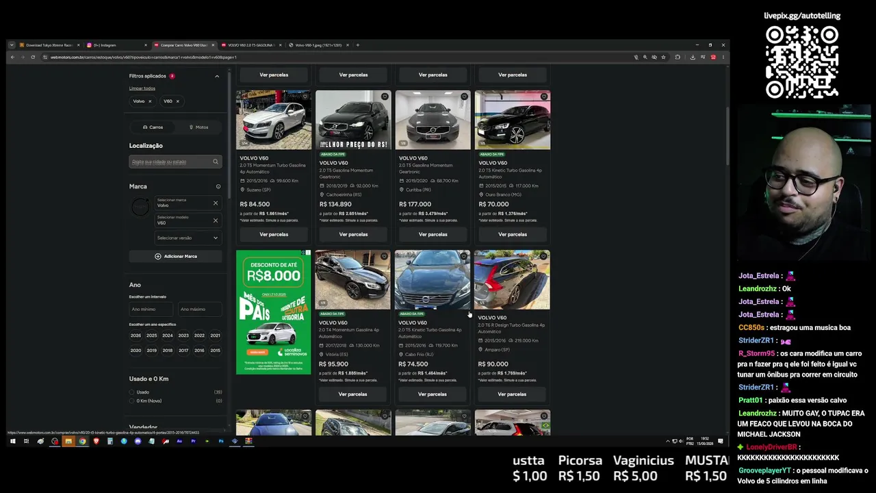The height and width of the screenshot is (493, 876).
Task: Open the Windows Start menu
Action: [x=12, y=441]
